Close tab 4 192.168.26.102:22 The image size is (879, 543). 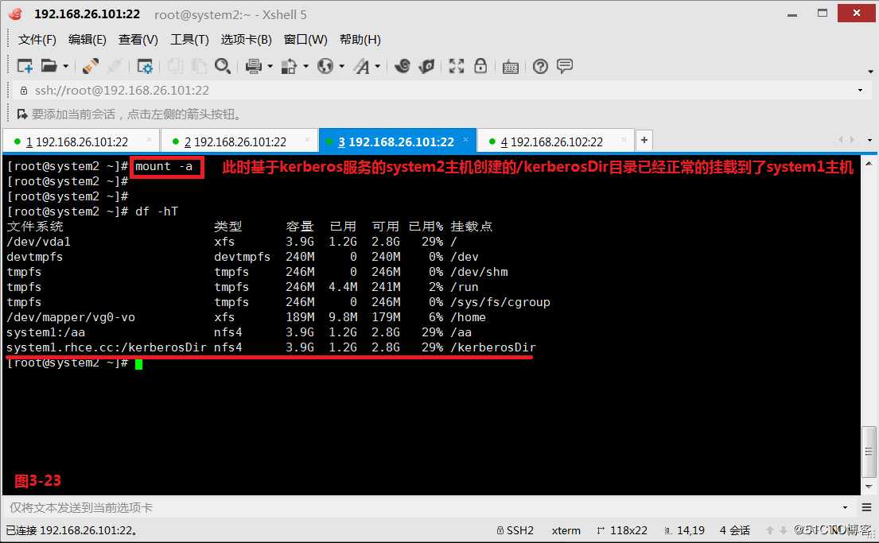coord(624,139)
